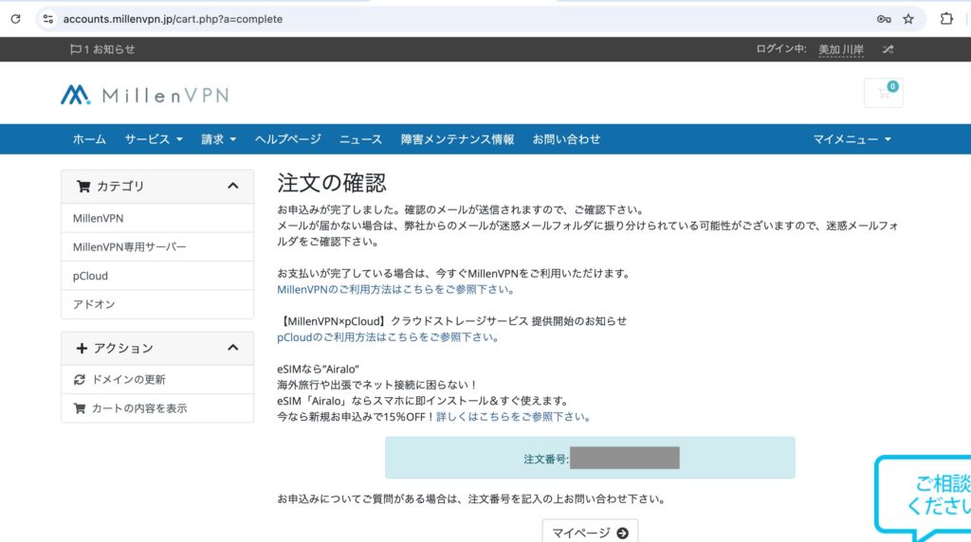Open ホーム in navigation bar
This screenshot has width=971, height=542.
89,139
